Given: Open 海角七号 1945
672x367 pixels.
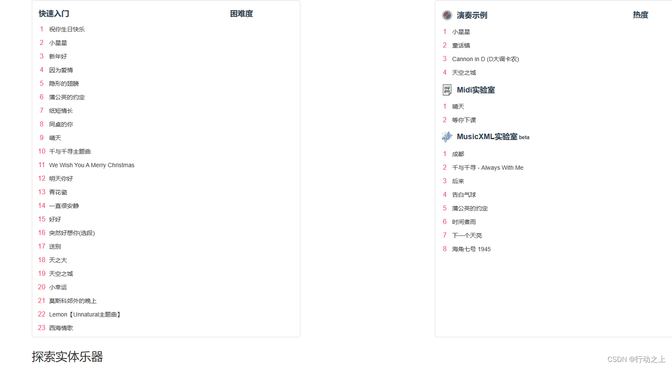Looking at the screenshot, I should [x=471, y=249].
